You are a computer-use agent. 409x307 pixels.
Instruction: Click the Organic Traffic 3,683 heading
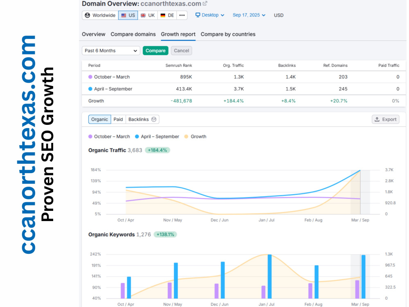point(115,150)
